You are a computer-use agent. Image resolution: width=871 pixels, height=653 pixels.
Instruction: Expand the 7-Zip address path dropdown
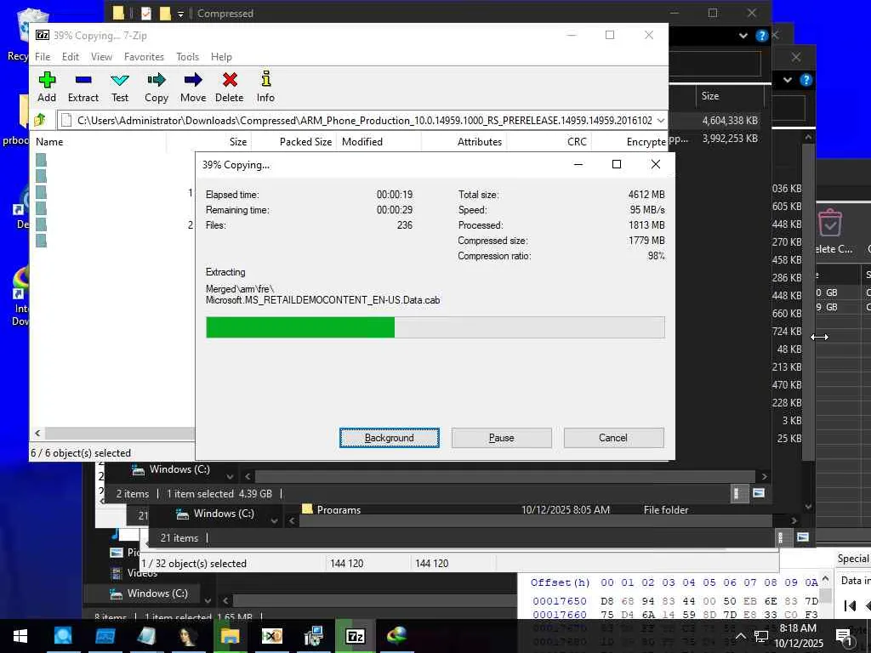[660, 121]
